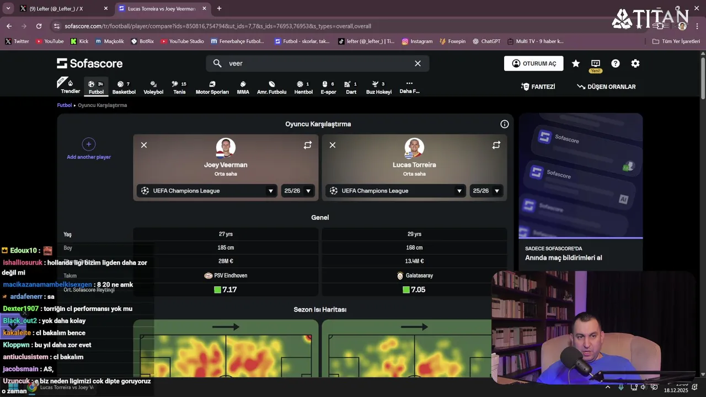This screenshot has height=397, width=706.
Task: Add another player with plus icon
Action: 88,144
